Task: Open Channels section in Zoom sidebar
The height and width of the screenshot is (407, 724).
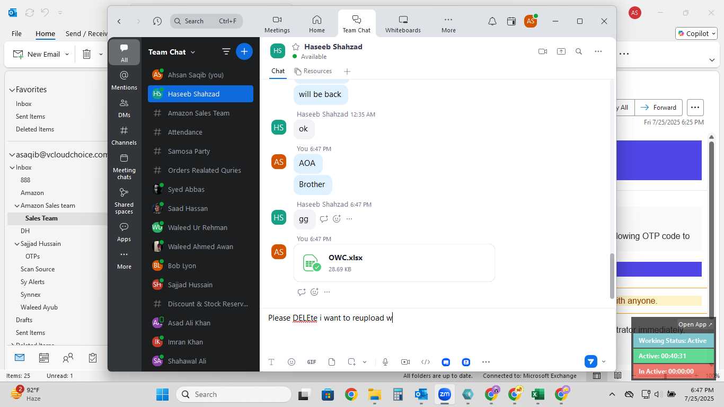Action: click(124, 136)
